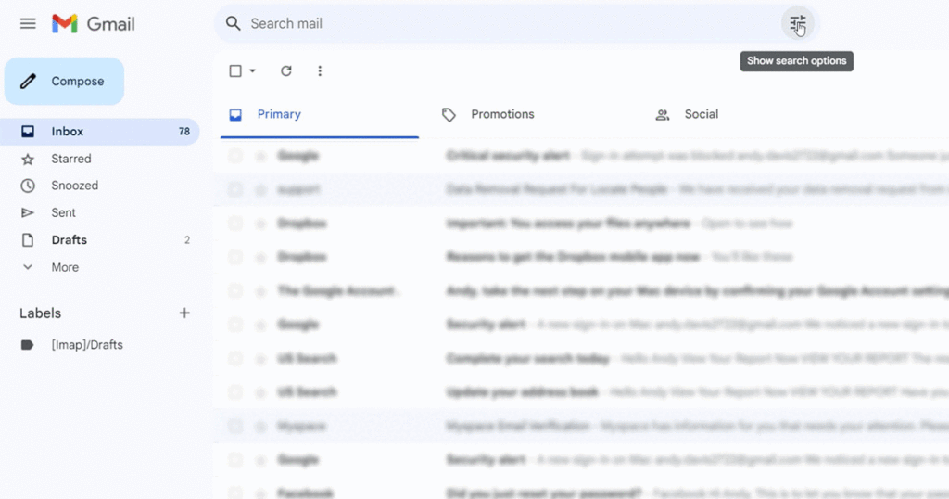Open the Critical security alert email
The height and width of the screenshot is (499, 949).
(581, 156)
